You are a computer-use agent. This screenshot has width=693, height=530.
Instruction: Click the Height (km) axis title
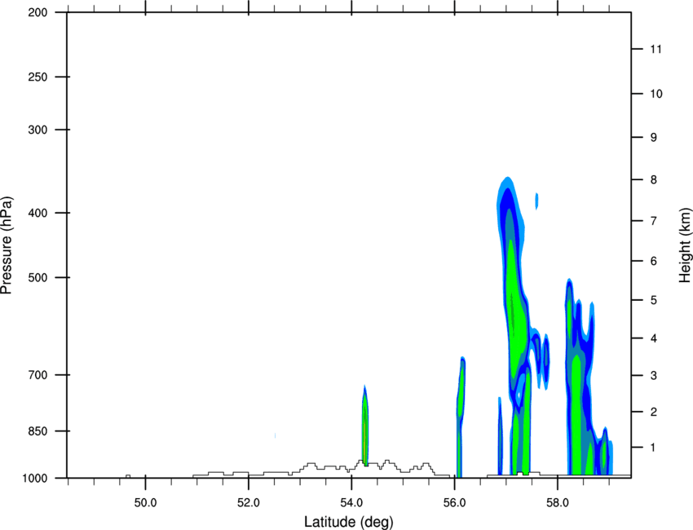click(685, 245)
